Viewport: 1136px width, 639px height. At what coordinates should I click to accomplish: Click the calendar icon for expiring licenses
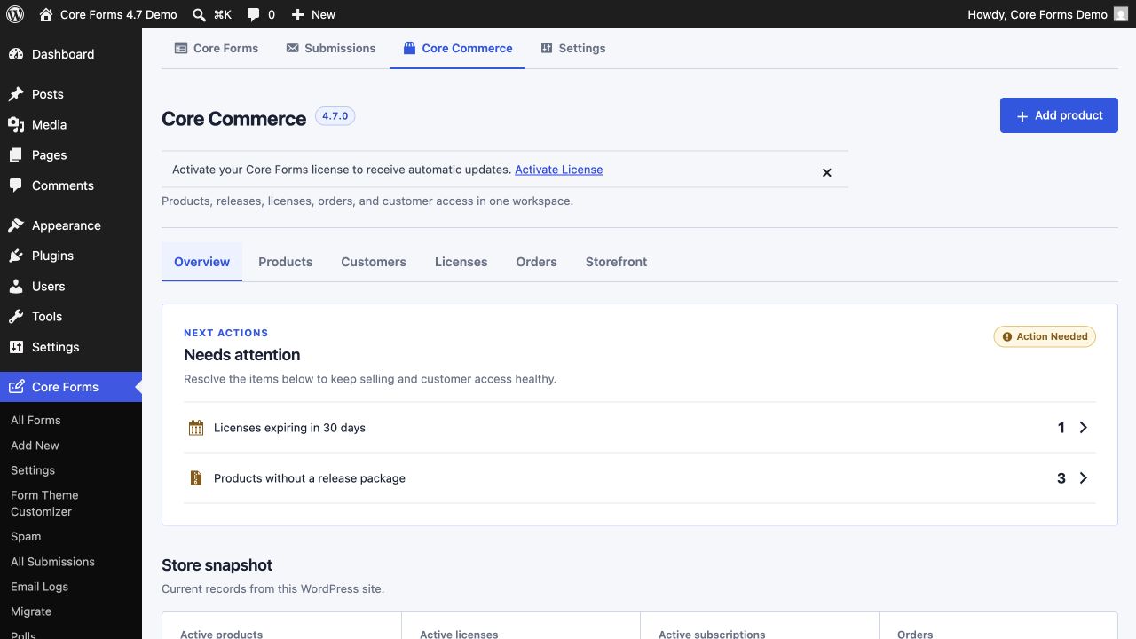tap(196, 428)
